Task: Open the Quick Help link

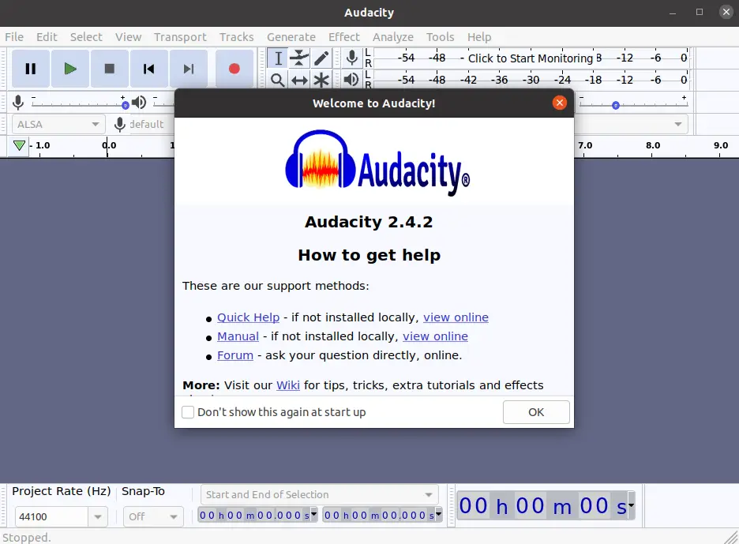Action: point(249,317)
